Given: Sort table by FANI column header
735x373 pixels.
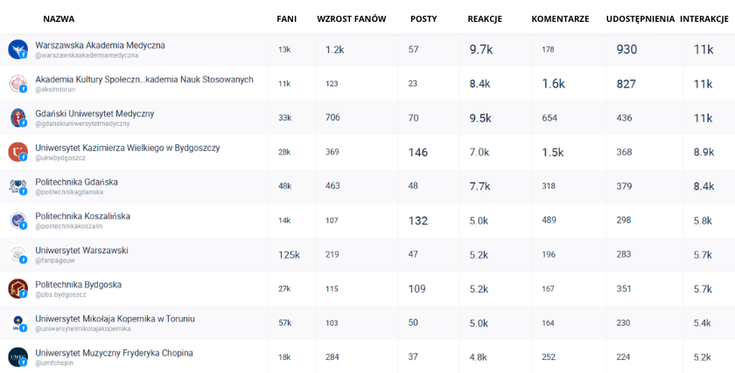Looking at the screenshot, I should [286, 18].
